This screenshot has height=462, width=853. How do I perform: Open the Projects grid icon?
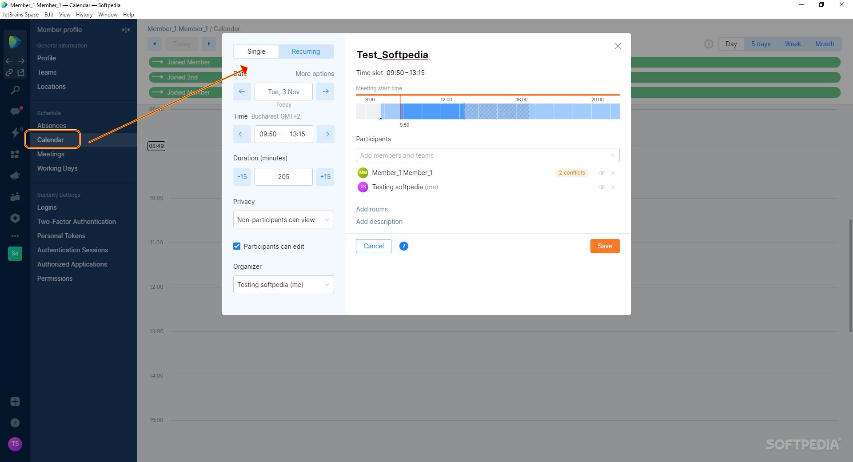[x=15, y=154]
